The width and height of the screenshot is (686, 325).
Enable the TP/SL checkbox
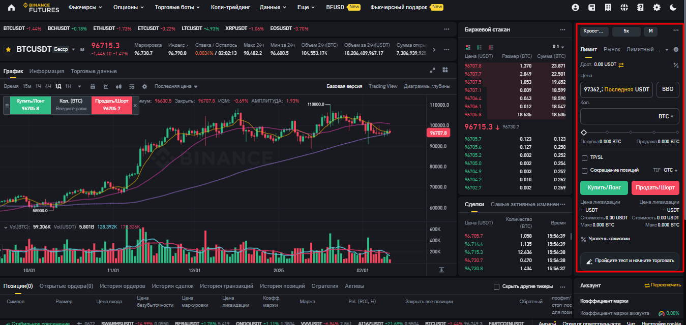pyautogui.click(x=584, y=158)
